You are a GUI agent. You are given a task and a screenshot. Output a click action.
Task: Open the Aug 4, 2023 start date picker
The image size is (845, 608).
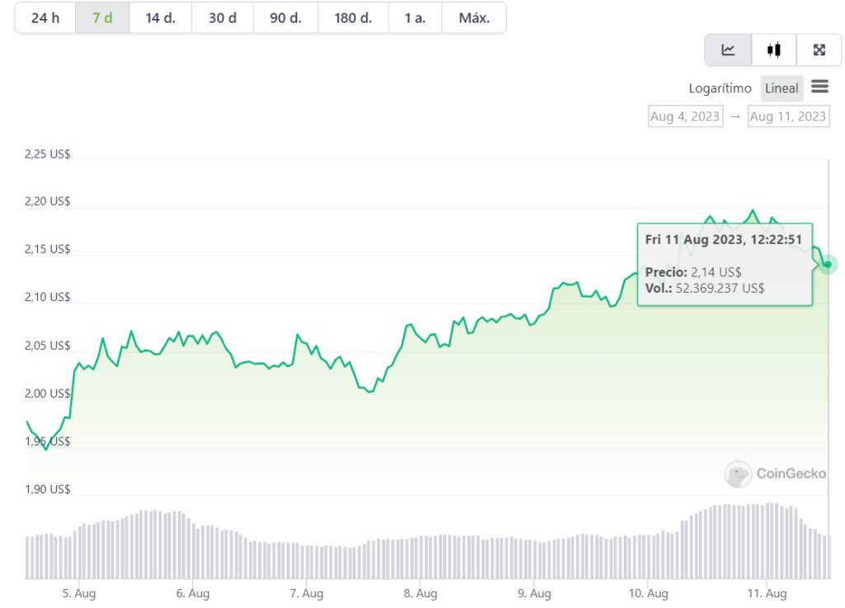(686, 116)
